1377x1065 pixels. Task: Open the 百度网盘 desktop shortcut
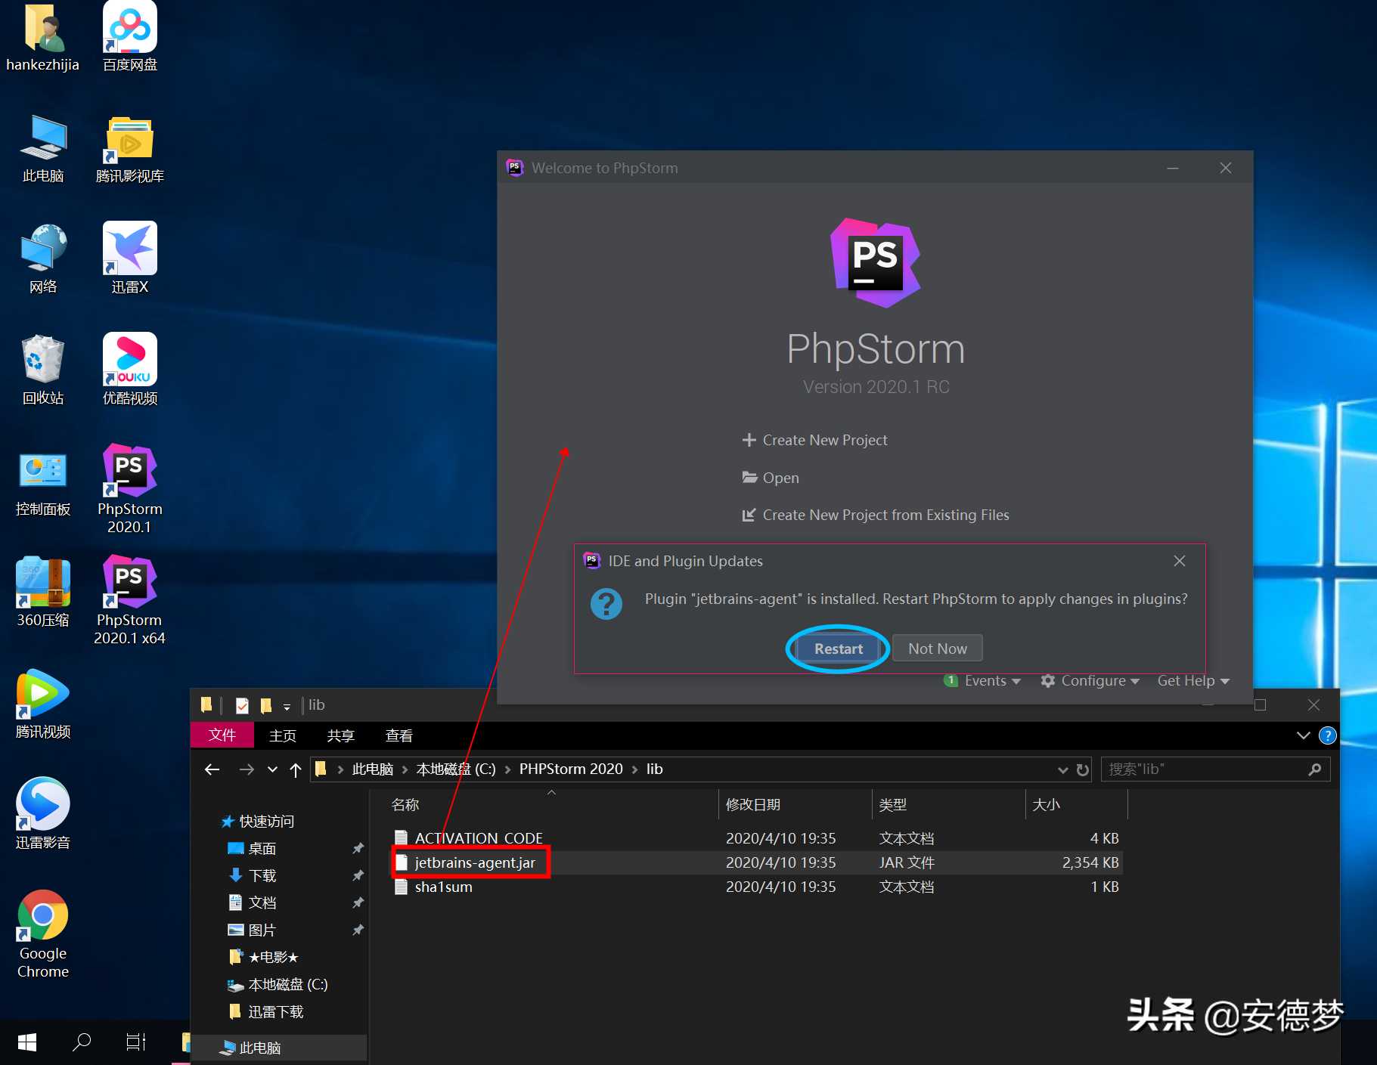130,38
